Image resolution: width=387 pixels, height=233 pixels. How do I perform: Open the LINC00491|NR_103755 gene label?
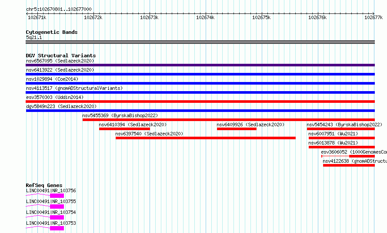click(51, 201)
